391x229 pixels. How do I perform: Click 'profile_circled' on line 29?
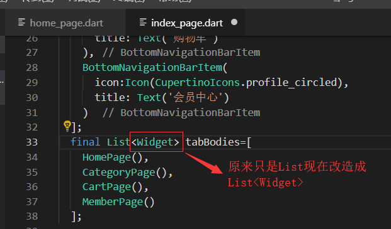pos(292,82)
